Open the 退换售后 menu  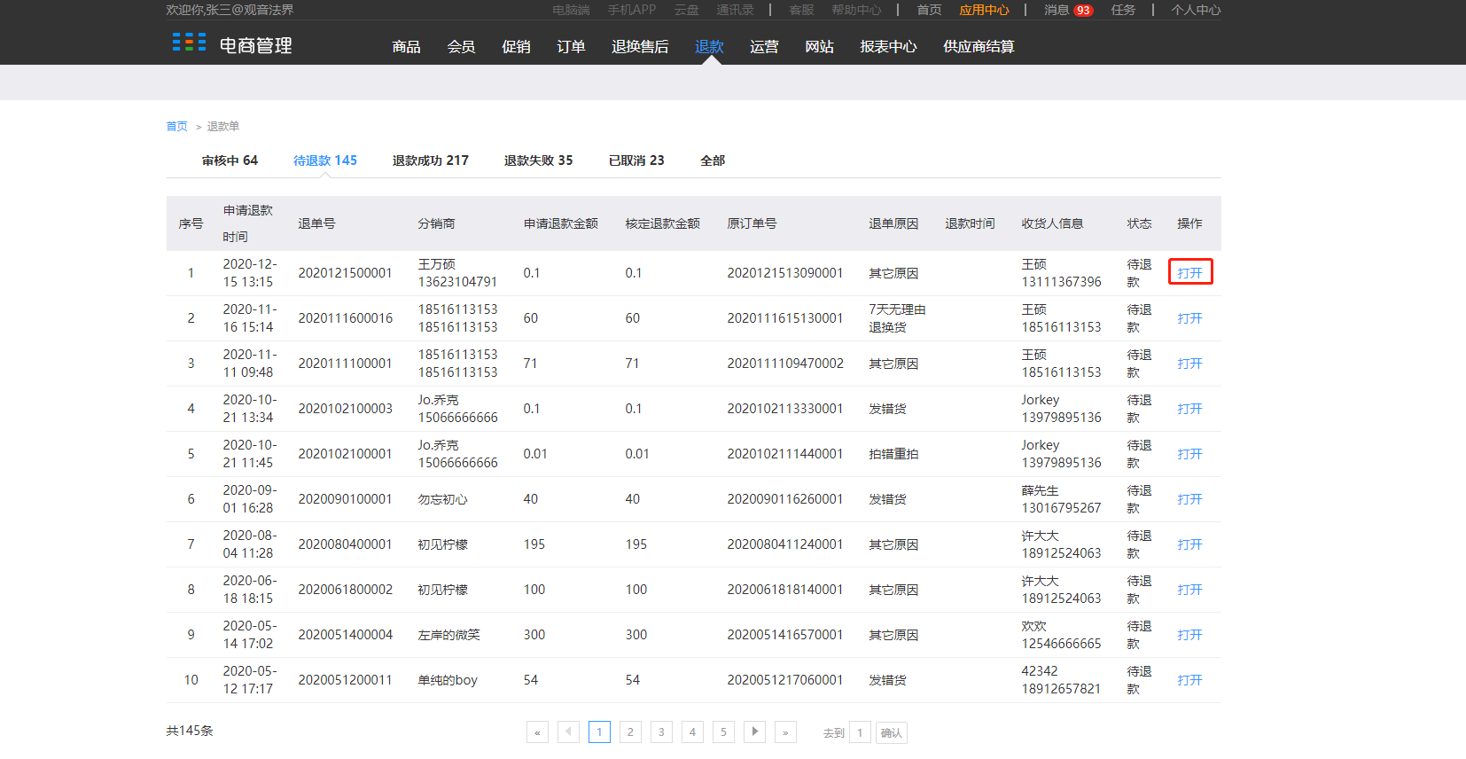[640, 46]
